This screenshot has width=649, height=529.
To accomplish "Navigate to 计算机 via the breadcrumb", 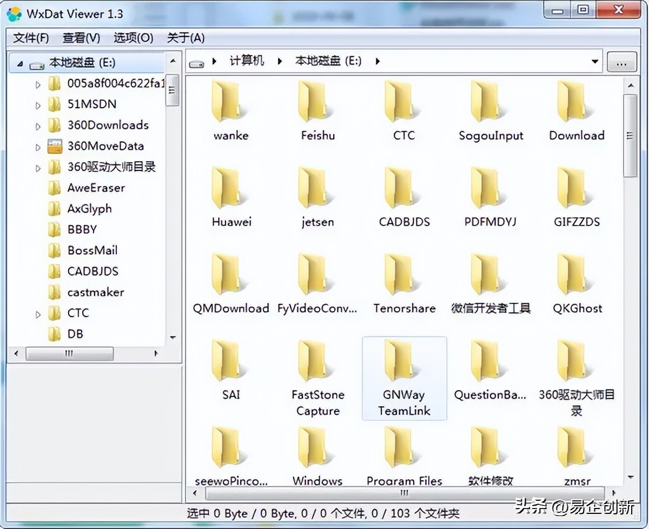I will point(247,61).
